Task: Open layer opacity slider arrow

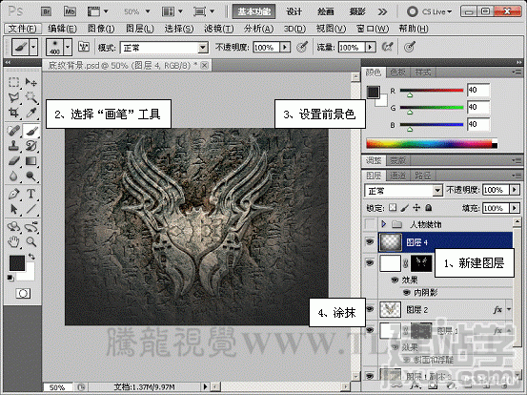Action: click(515, 190)
